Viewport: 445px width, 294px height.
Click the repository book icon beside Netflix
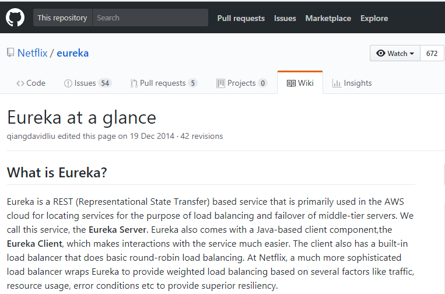[10, 53]
